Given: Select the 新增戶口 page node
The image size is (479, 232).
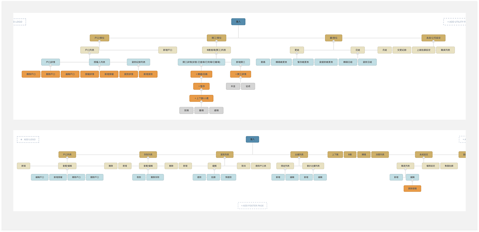Looking at the screenshot, I should click(168, 50).
